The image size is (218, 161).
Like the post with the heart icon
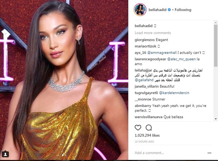138,127
